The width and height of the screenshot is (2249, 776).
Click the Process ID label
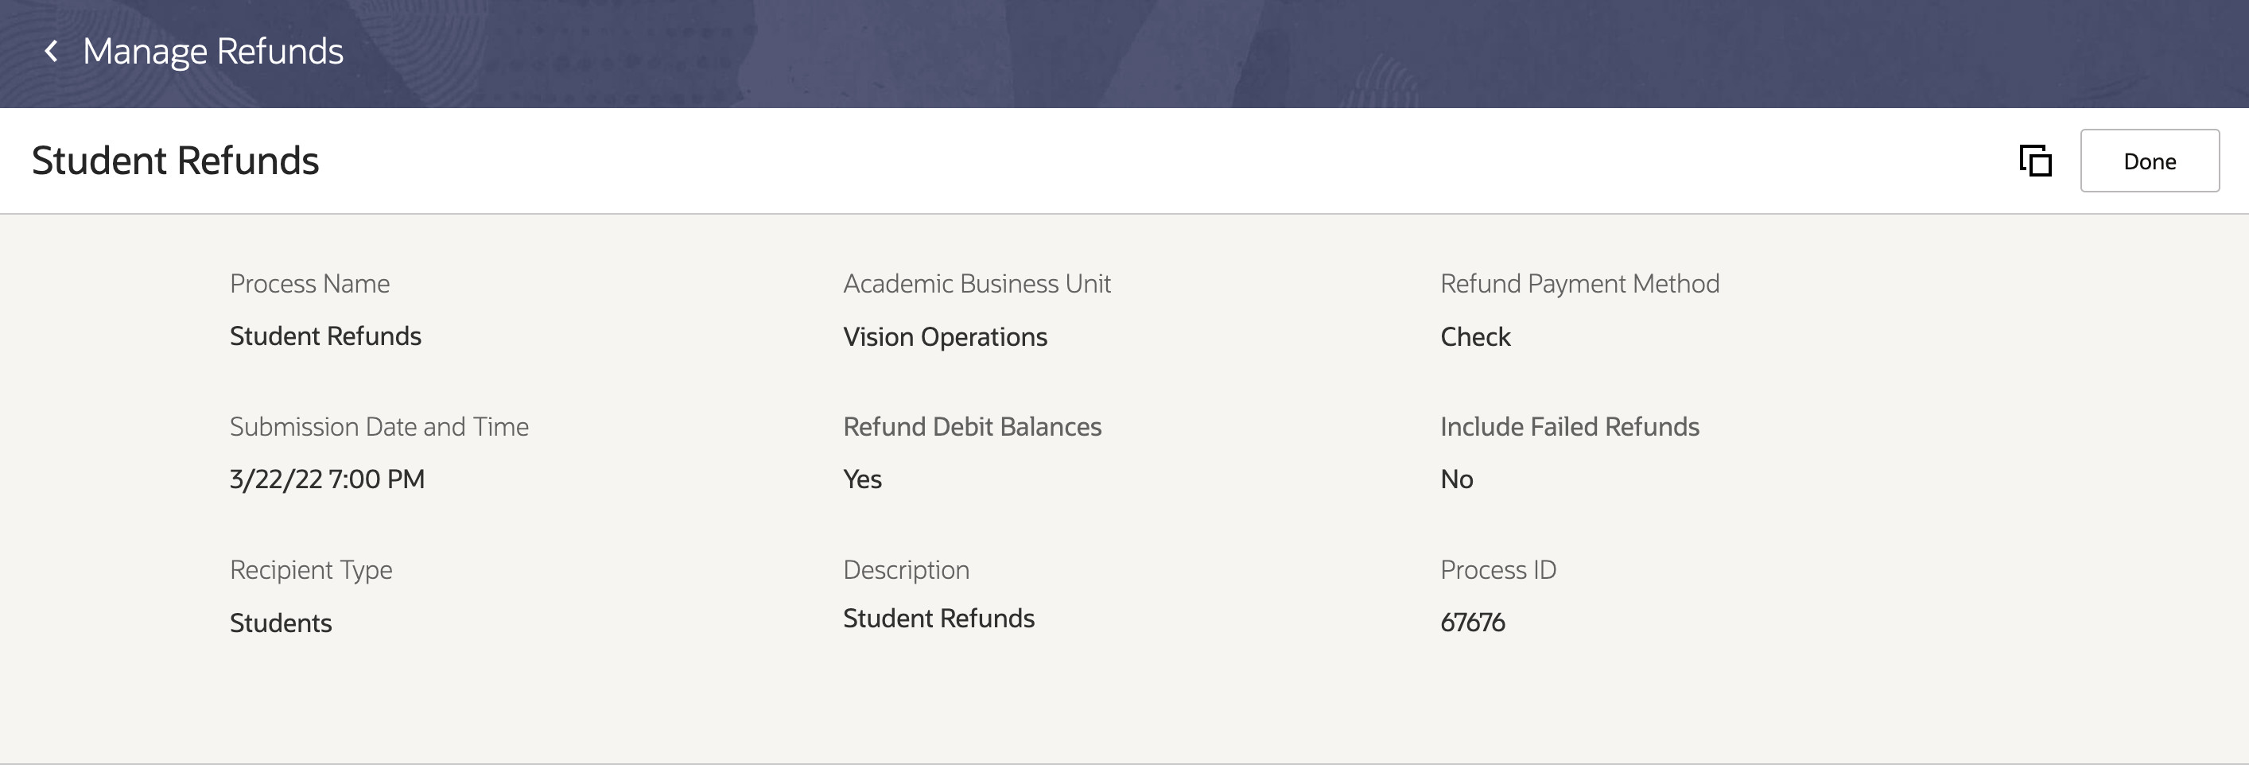pyautogui.click(x=1497, y=570)
